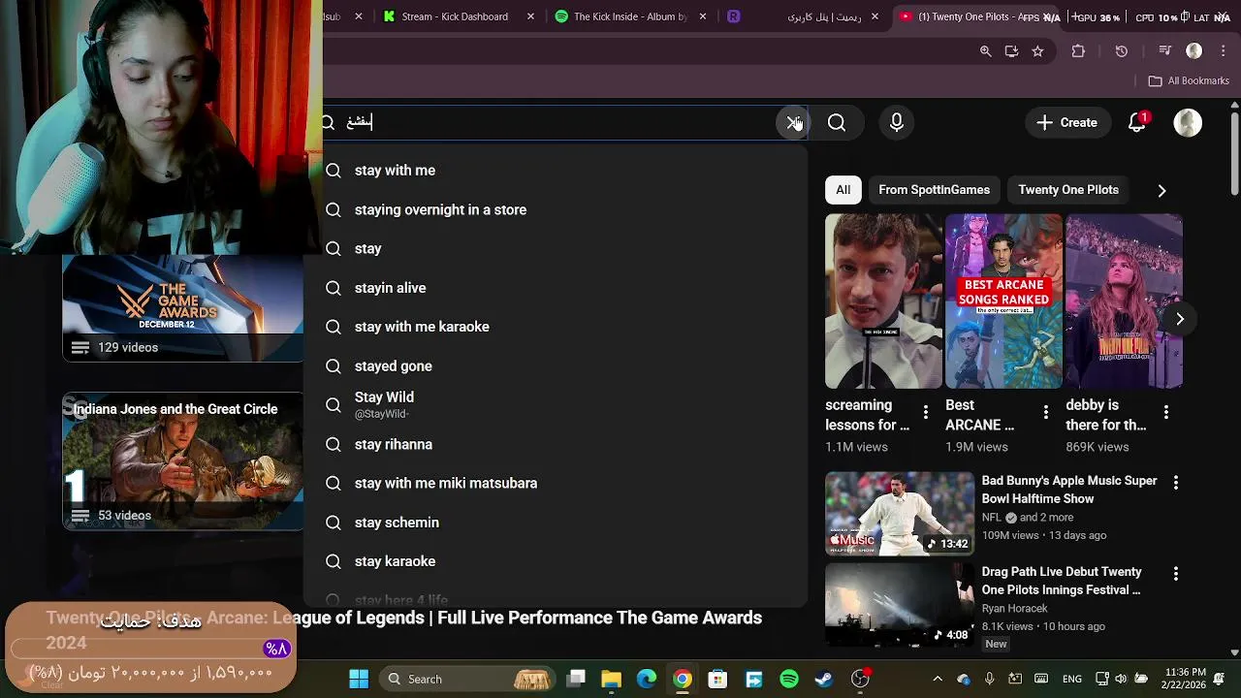Choose suggestion stay rihanna
This screenshot has height=698, width=1241.
point(556,444)
